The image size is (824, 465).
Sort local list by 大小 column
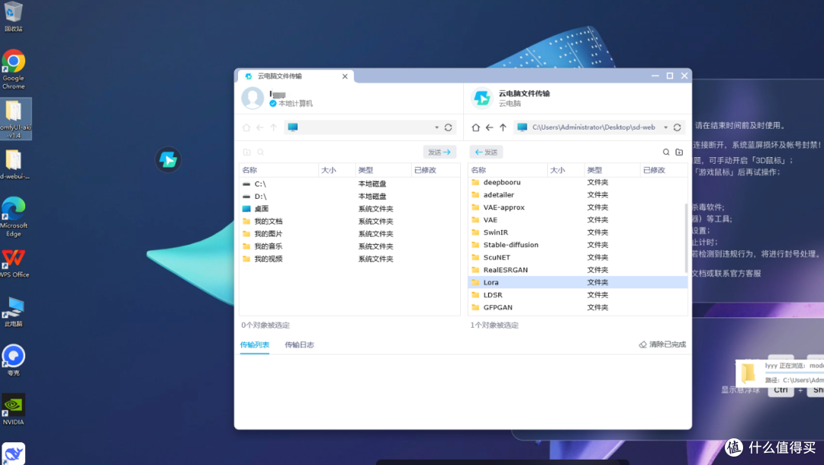point(337,170)
